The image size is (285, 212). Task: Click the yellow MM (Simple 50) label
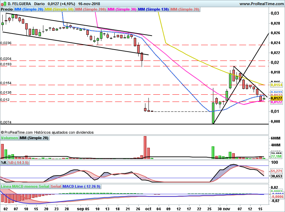(60, 10)
